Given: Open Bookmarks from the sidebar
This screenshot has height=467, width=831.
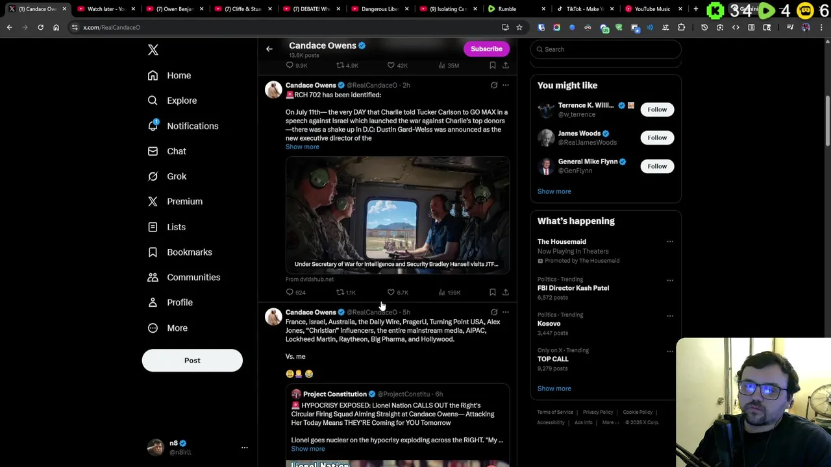Looking at the screenshot, I should [180, 252].
